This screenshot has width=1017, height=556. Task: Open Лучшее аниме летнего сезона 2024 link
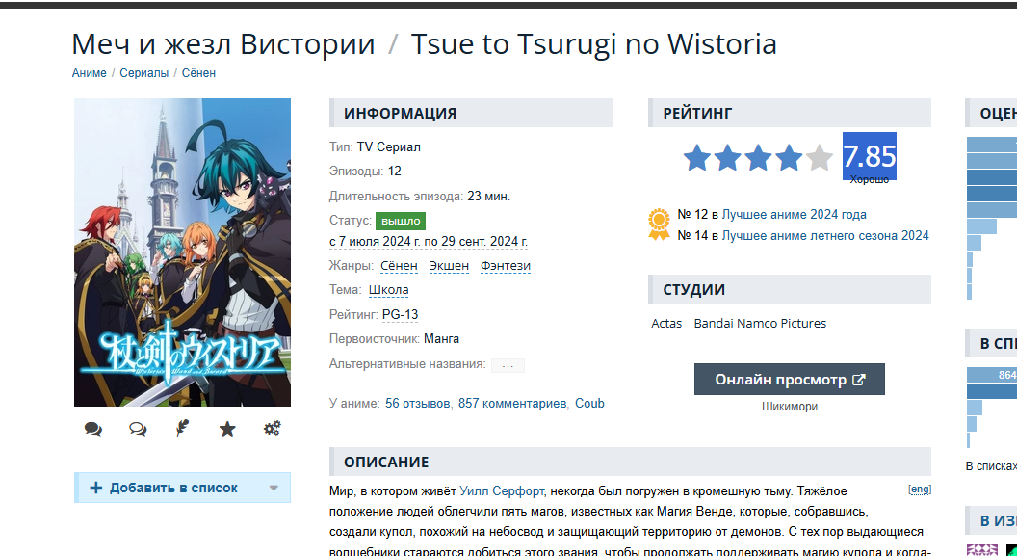[825, 235]
